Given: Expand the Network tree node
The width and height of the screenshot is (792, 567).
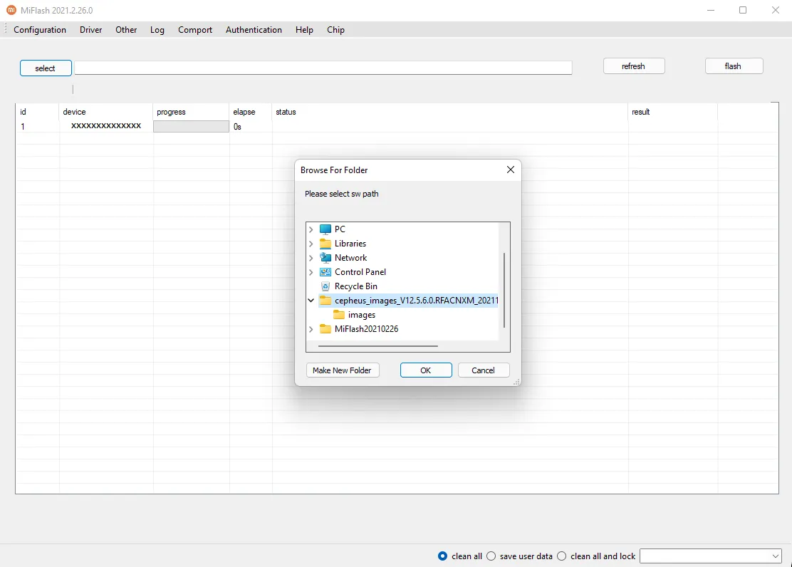Looking at the screenshot, I should [311, 258].
